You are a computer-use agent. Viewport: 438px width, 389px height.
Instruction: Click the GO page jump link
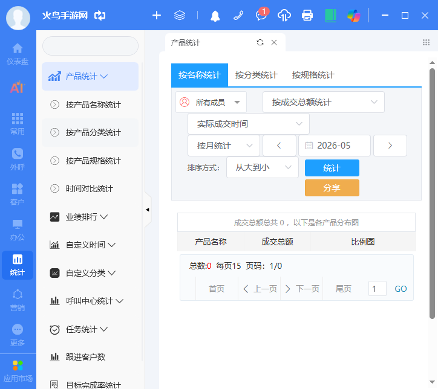(x=400, y=289)
